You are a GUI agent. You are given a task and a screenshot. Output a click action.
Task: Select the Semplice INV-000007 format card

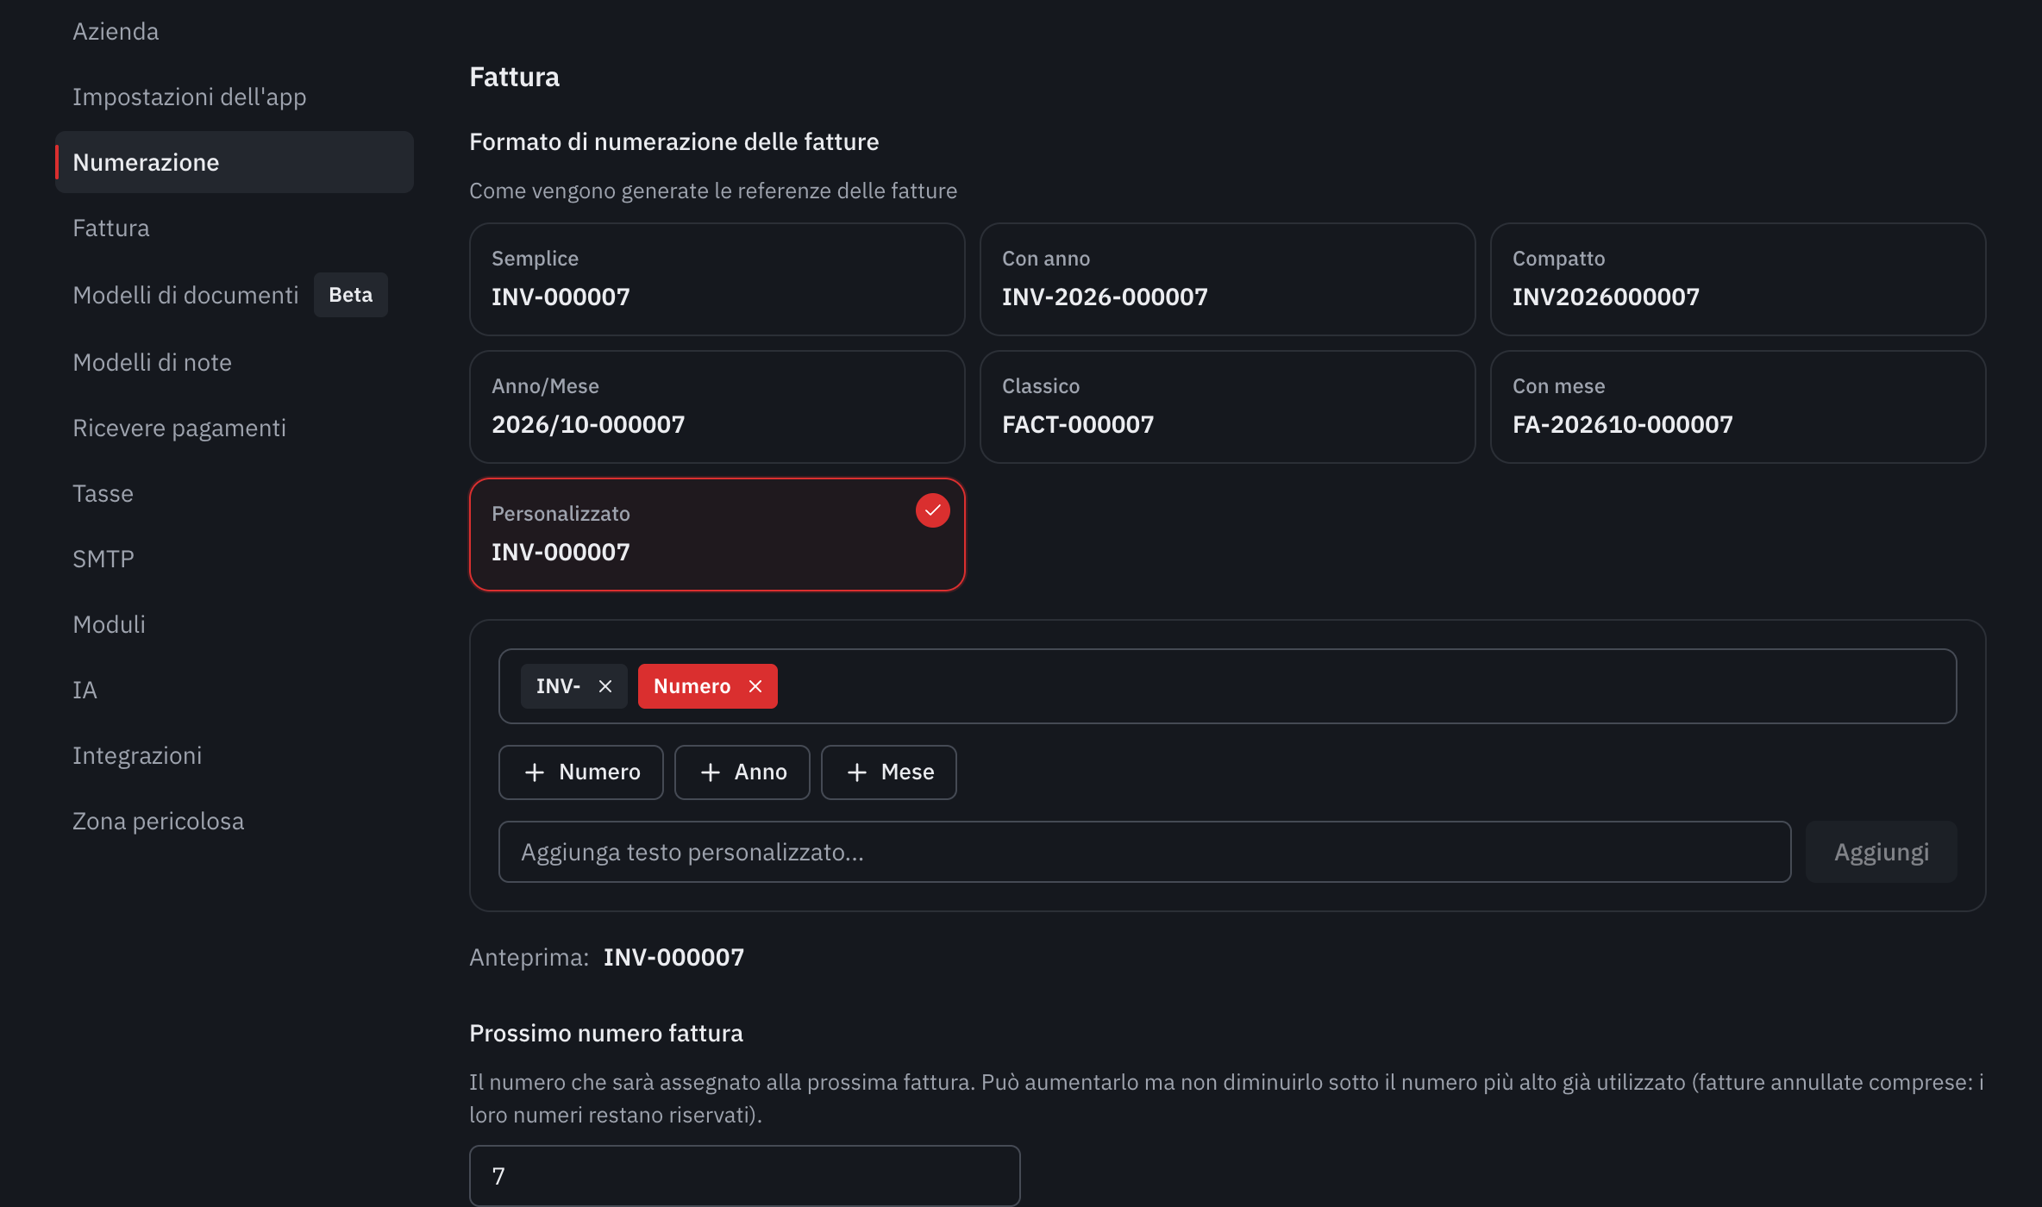point(717,279)
